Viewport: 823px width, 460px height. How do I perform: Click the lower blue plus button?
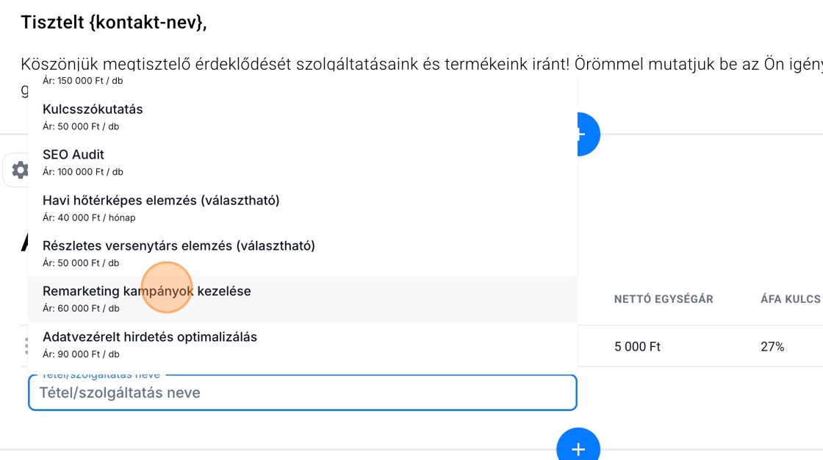pos(578,448)
